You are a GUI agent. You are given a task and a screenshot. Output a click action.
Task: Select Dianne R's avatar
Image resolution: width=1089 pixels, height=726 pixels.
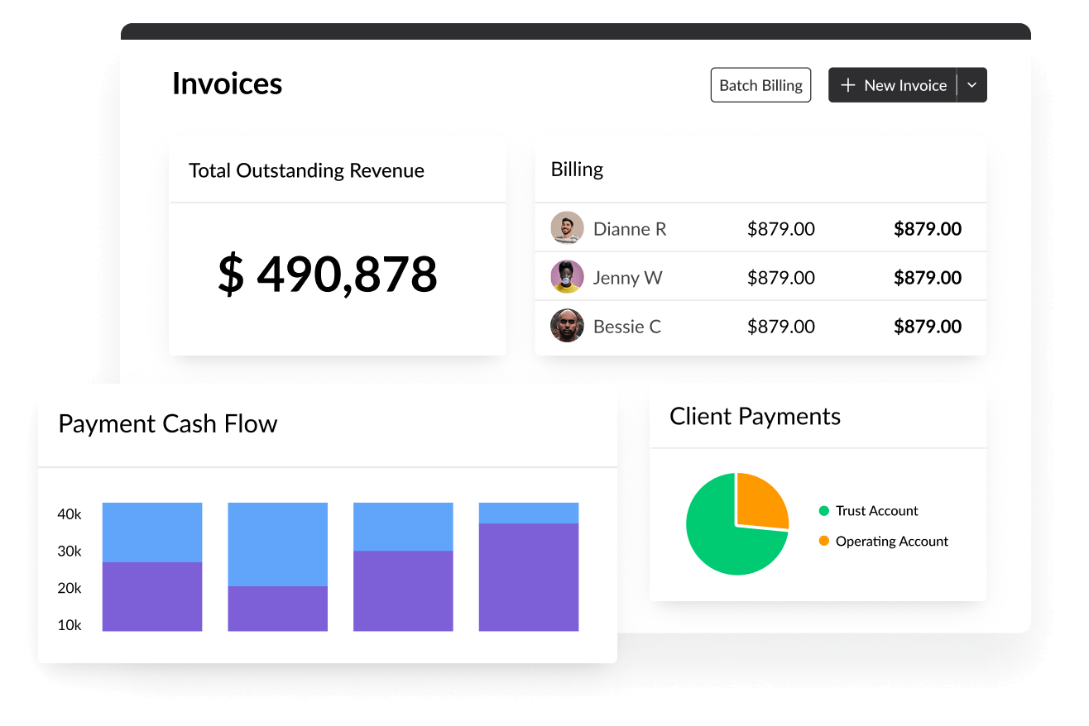click(567, 228)
